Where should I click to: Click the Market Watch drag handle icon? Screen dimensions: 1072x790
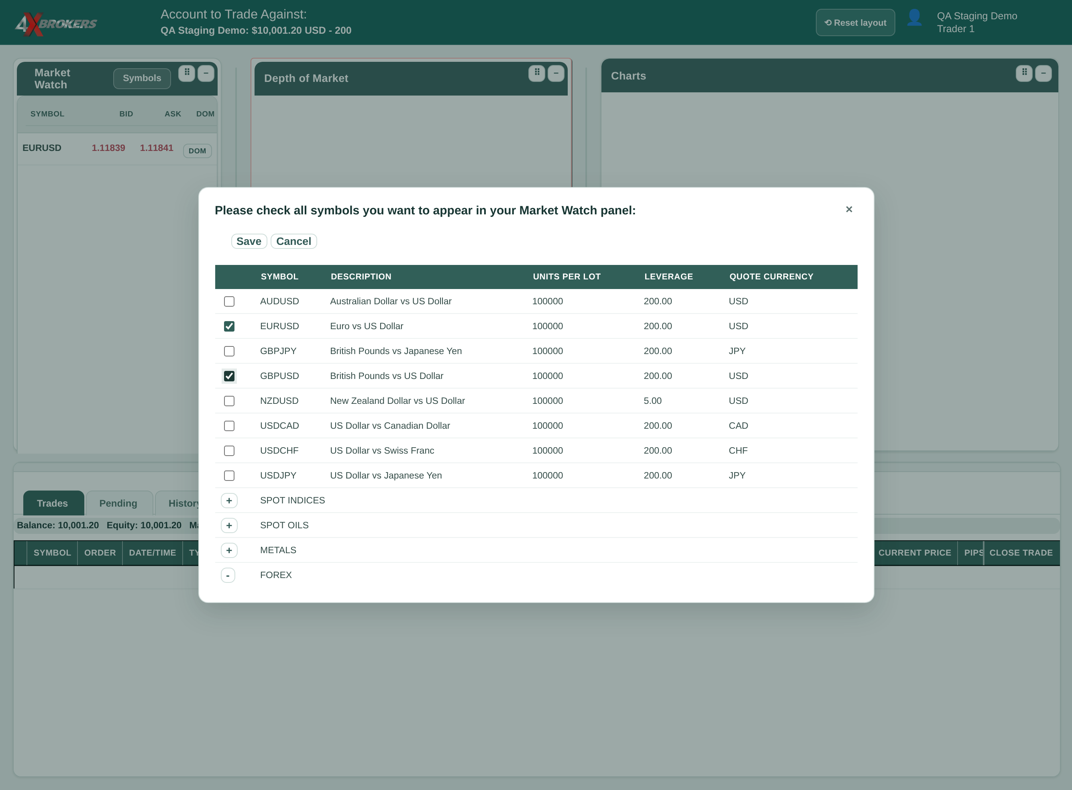[187, 73]
